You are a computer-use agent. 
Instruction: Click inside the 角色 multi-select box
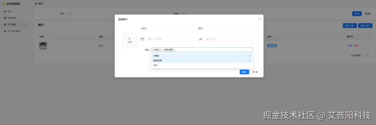click(x=202, y=50)
